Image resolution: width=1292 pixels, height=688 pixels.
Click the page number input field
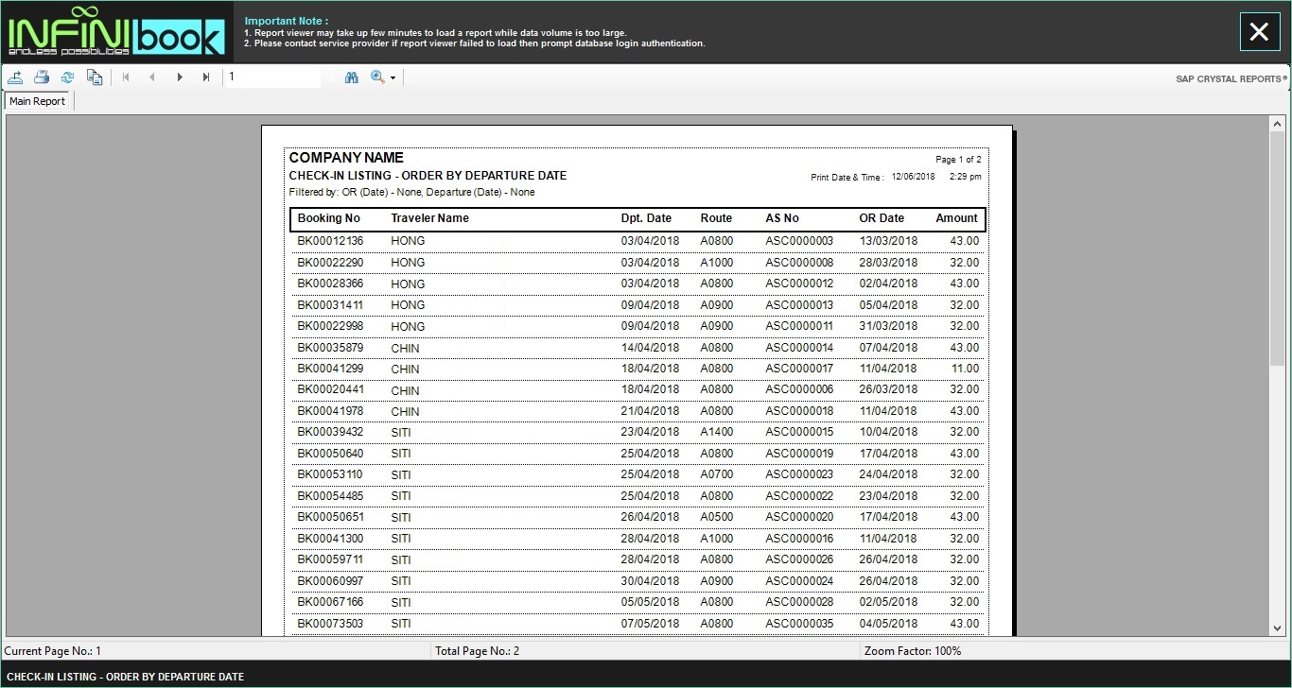(x=272, y=77)
